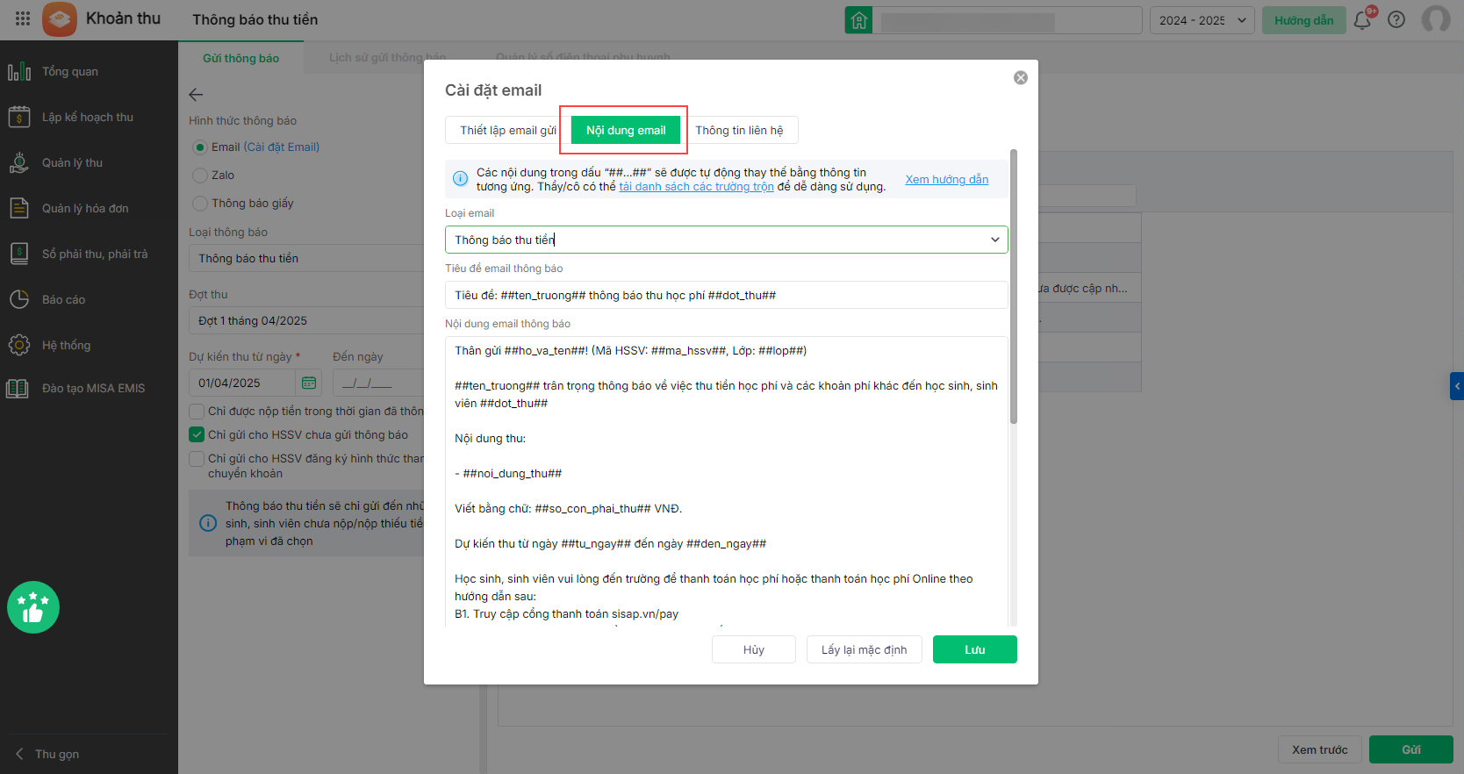Click the Lưu button
1464x774 pixels.
[x=974, y=649]
